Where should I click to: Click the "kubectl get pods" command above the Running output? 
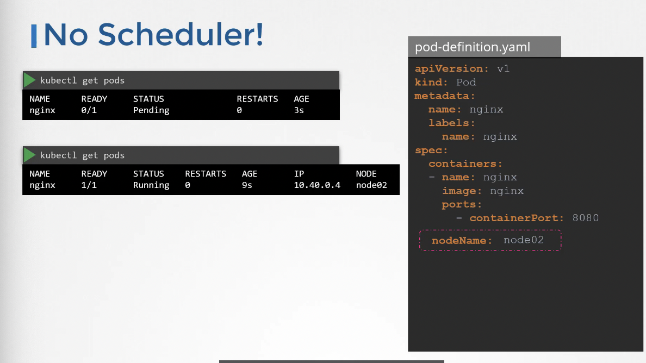click(x=83, y=155)
